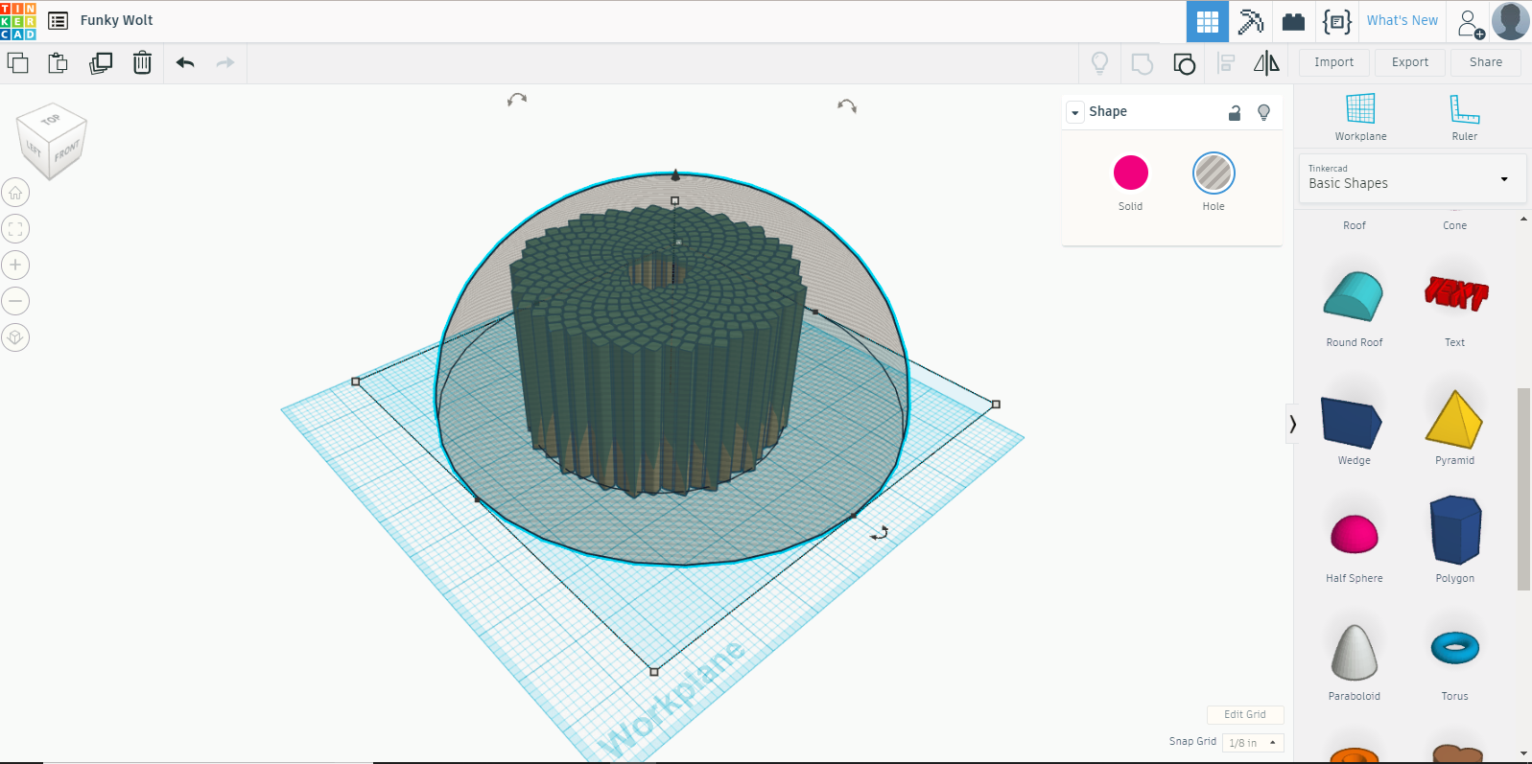Click the Mirror tool icon
The height and width of the screenshot is (764, 1532).
click(1266, 63)
